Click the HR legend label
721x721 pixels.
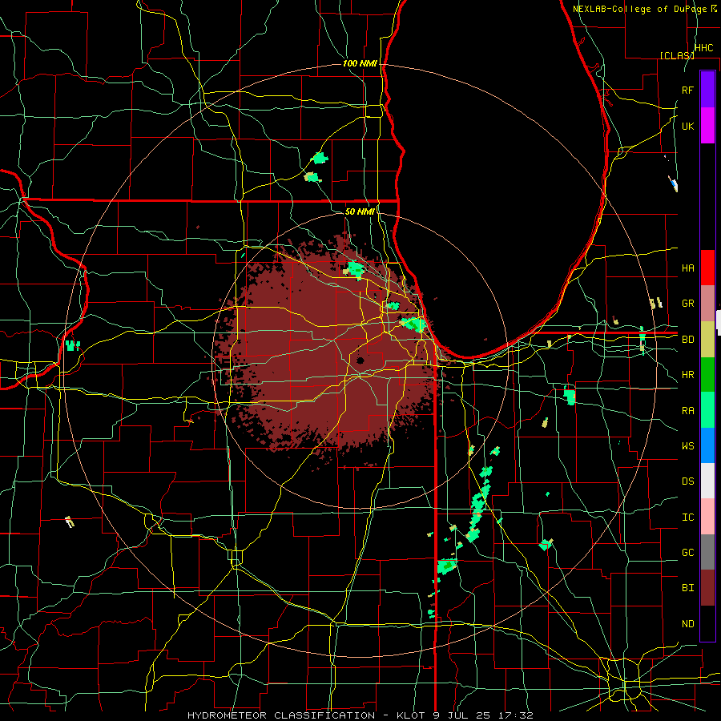[687, 375]
